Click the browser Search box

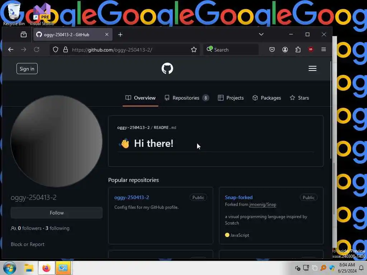click(x=231, y=49)
